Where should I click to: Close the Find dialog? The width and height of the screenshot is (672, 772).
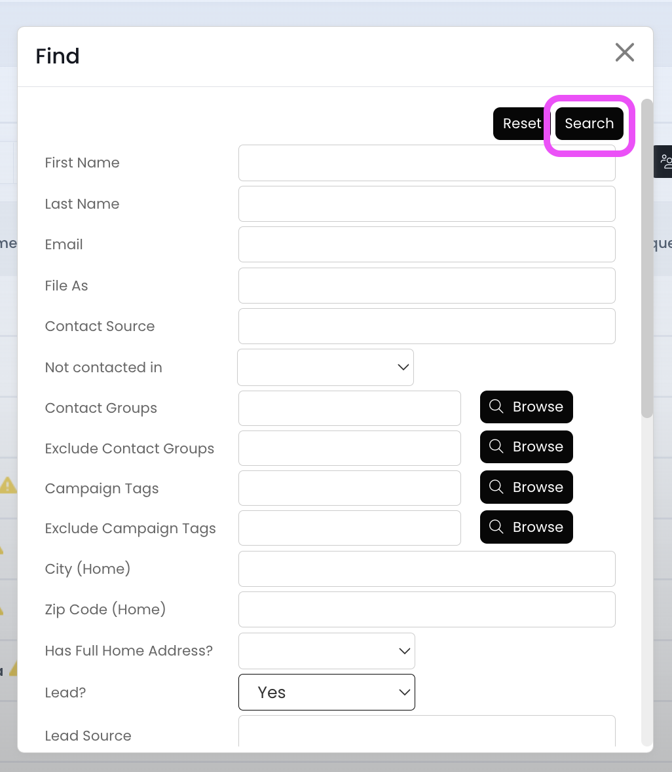pyautogui.click(x=625, y=52)
